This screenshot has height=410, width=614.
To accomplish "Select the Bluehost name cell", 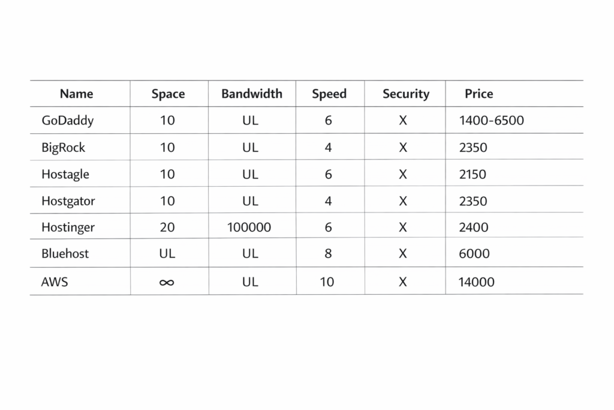I will (x=65, y=253).
